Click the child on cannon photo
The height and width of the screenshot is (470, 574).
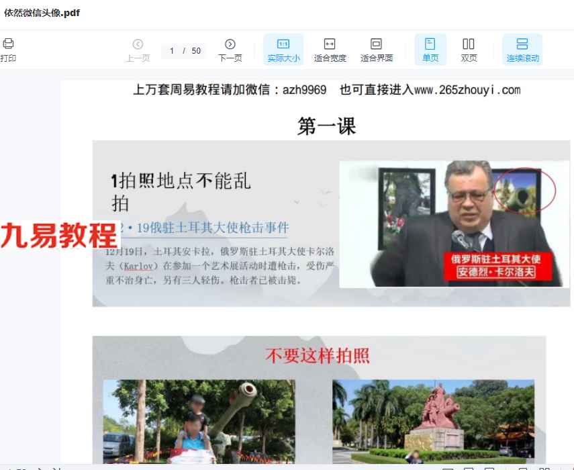click(199, 422)
